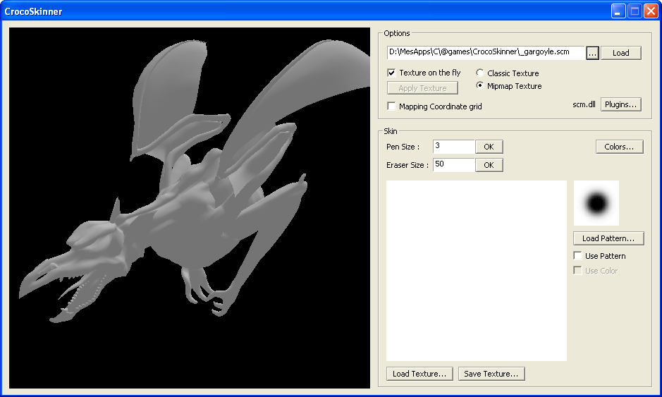The image size is (662, 397).
Task: Focus the Pen Size input field
Action: (454, 147)
